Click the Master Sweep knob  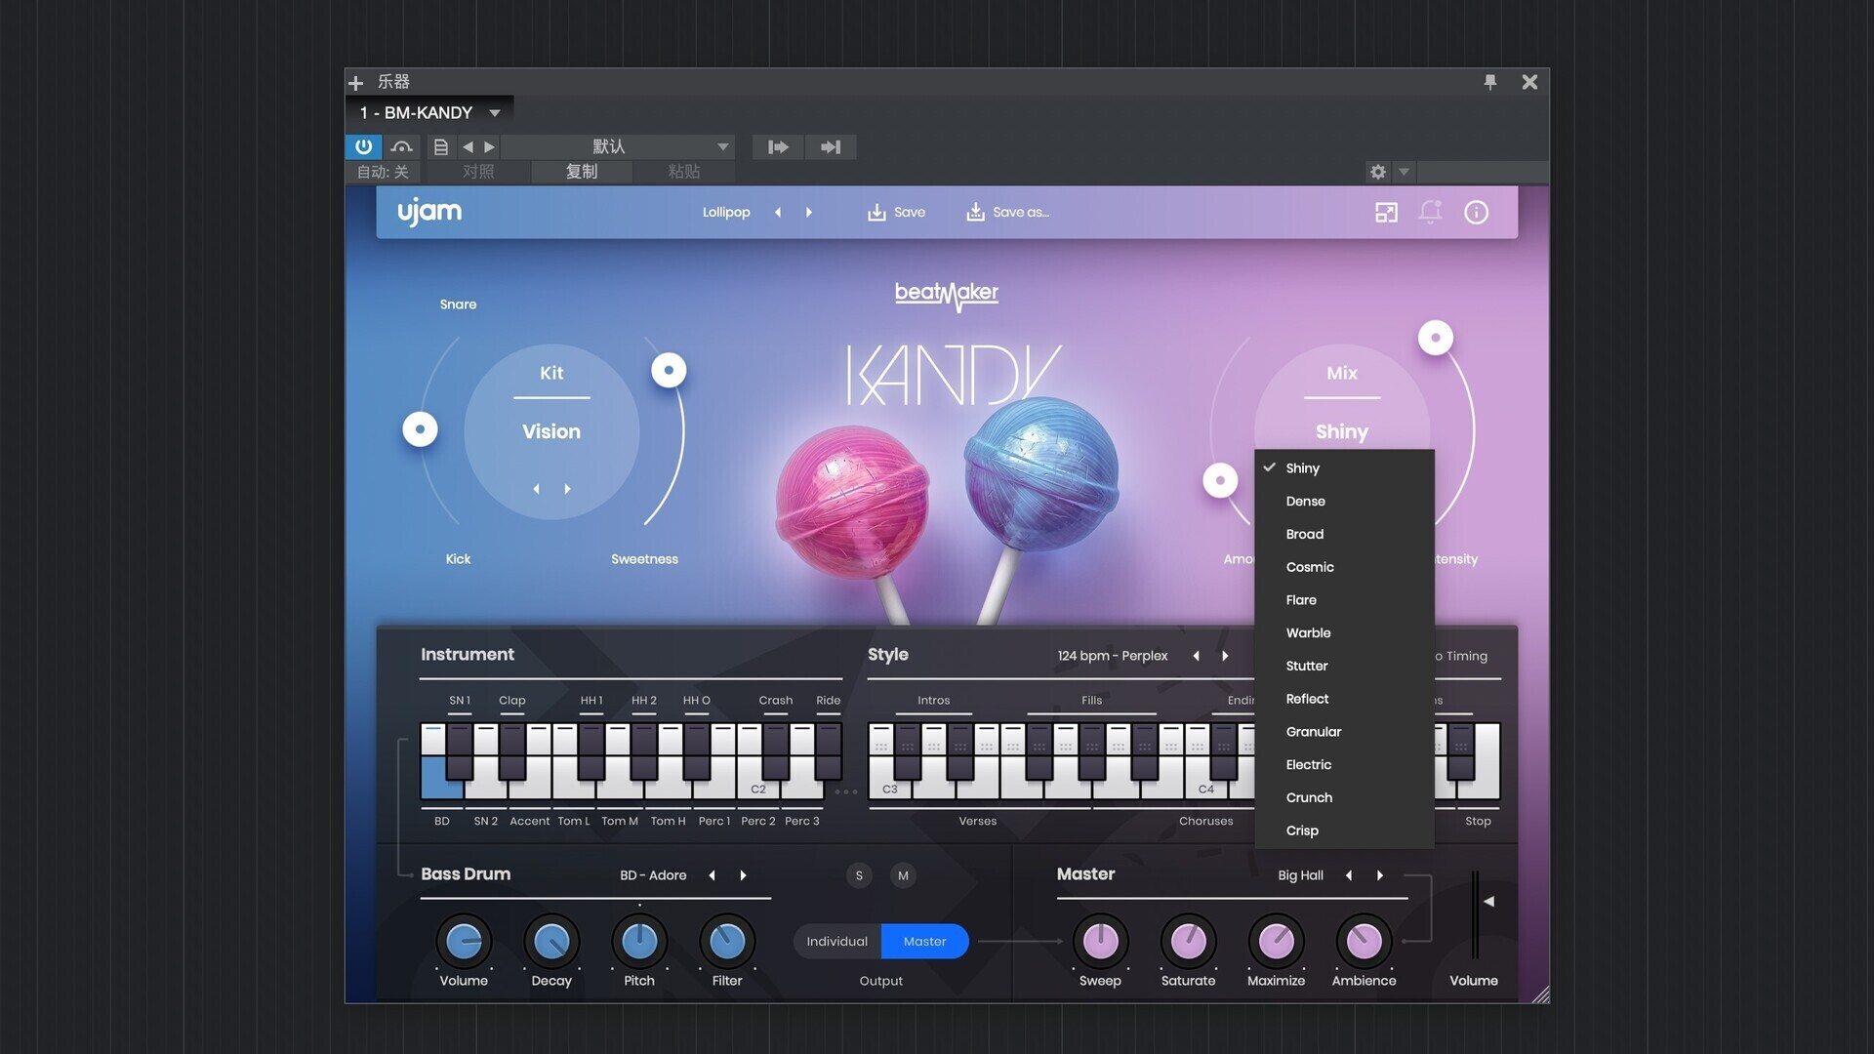click(x=1100, y=942)
